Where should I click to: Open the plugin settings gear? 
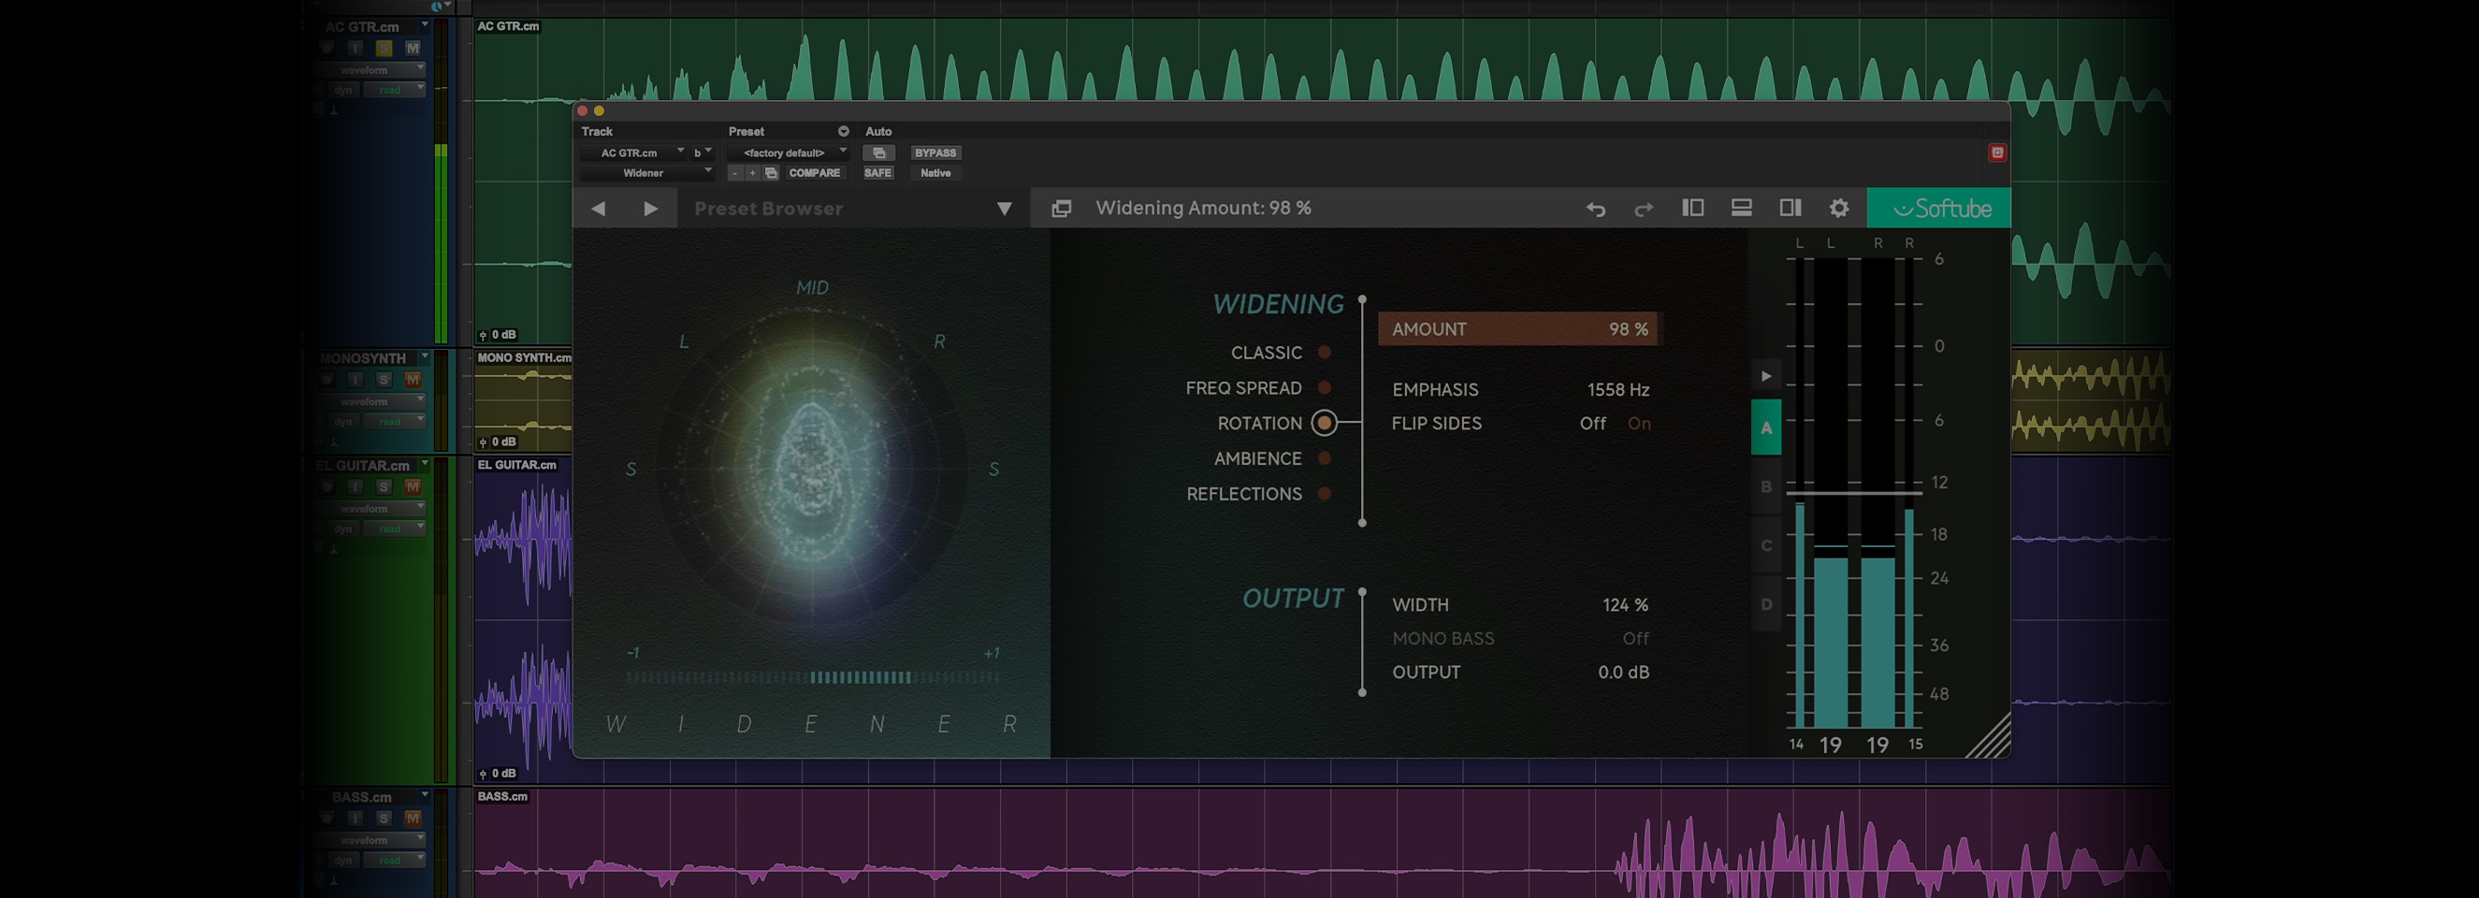tap(1839, 208)
